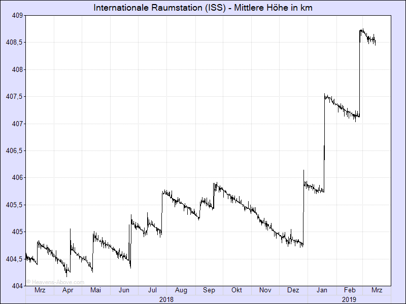Image resolution: width=406 pixels, height=304 pixels.
Task: Select the 2018 year label
Action: click(x=166, y=299)
